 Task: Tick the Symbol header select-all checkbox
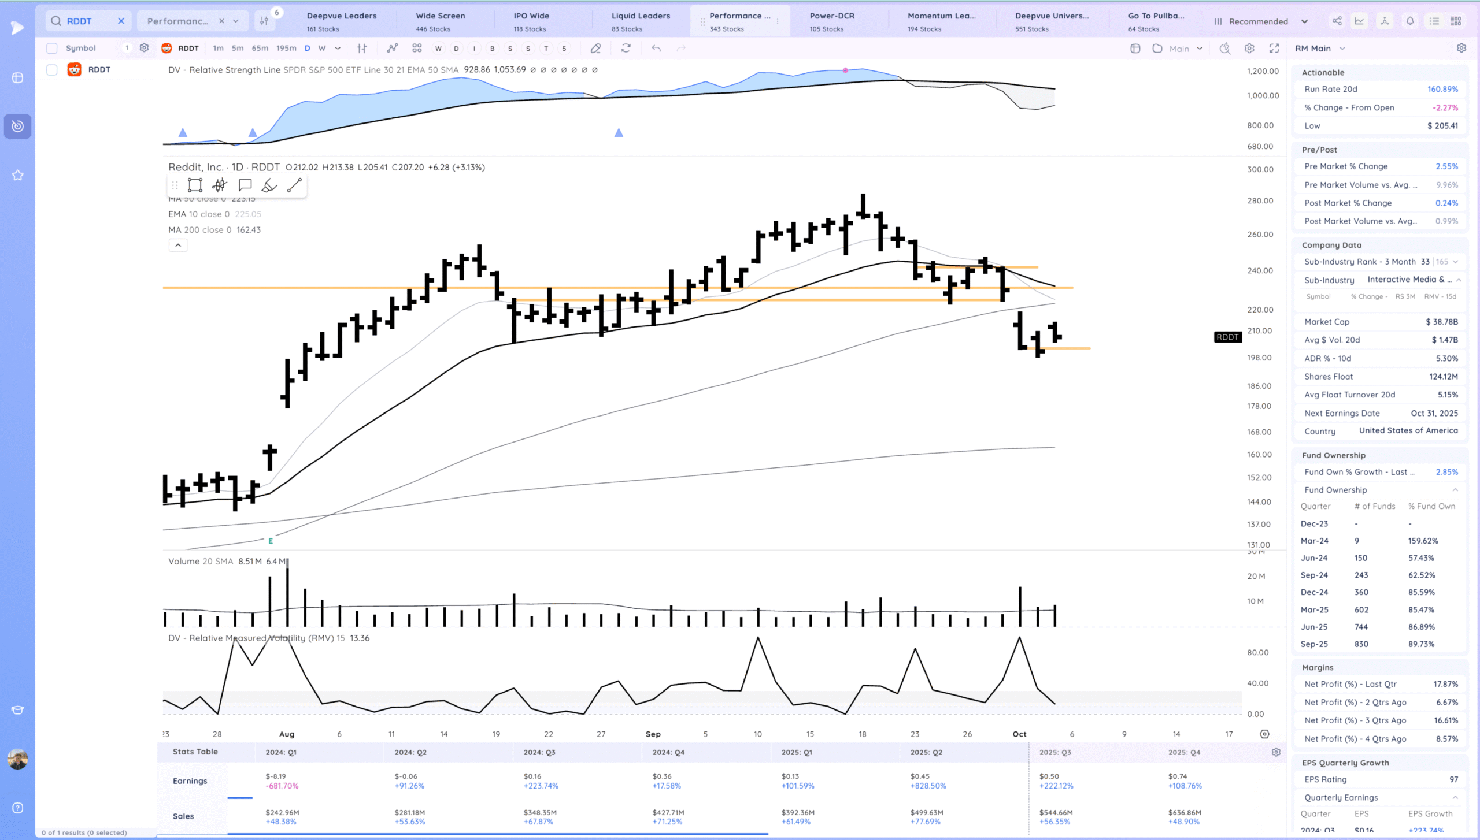click(x=52, y=49)
